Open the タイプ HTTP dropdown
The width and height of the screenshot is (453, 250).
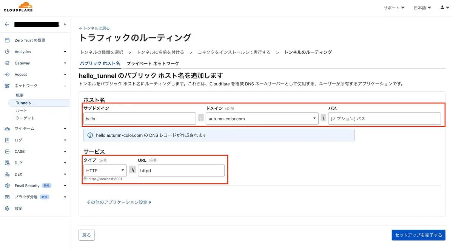pos(105,170)
